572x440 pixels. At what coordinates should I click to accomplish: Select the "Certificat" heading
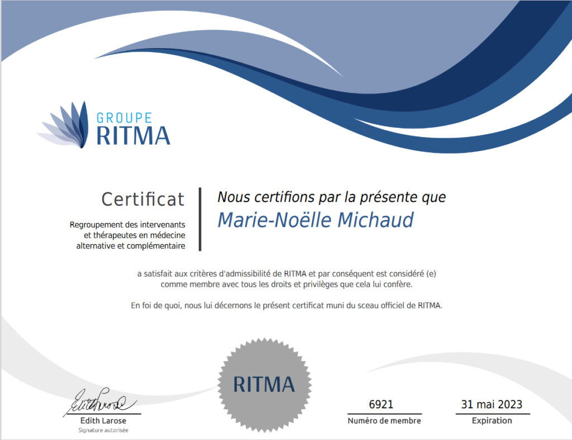tap(143, 200)
